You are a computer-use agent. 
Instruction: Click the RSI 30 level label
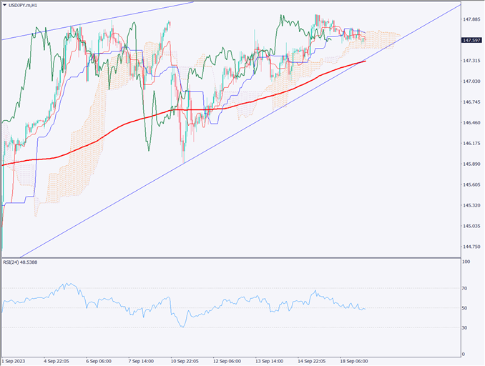[466, 327]
